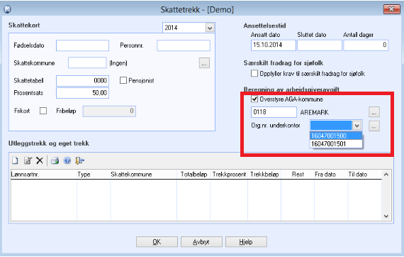
Task: Open help with blue question mark icon
Action: [67, 160]
